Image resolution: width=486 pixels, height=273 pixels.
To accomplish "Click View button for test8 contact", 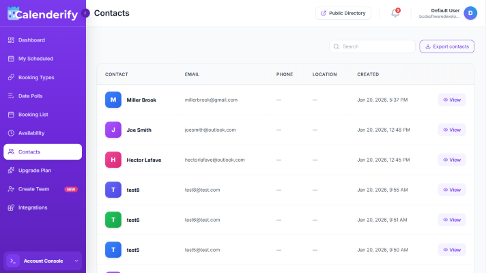I will (x=452, y=190).
